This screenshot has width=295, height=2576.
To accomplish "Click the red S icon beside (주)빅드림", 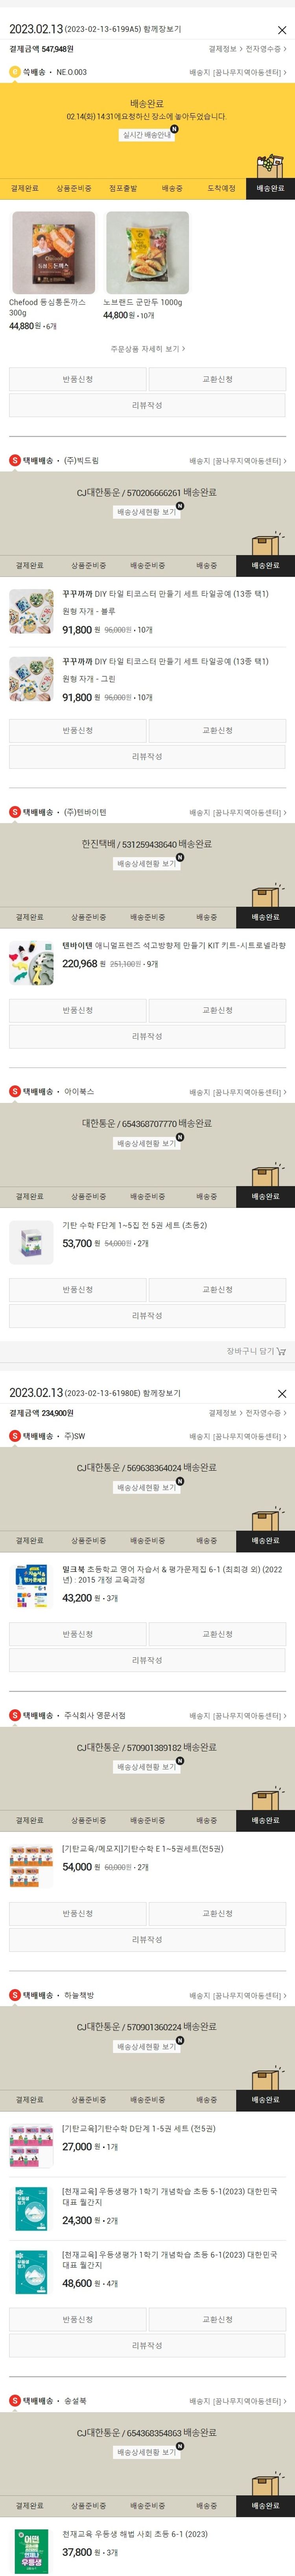I will tap(14, 461).
